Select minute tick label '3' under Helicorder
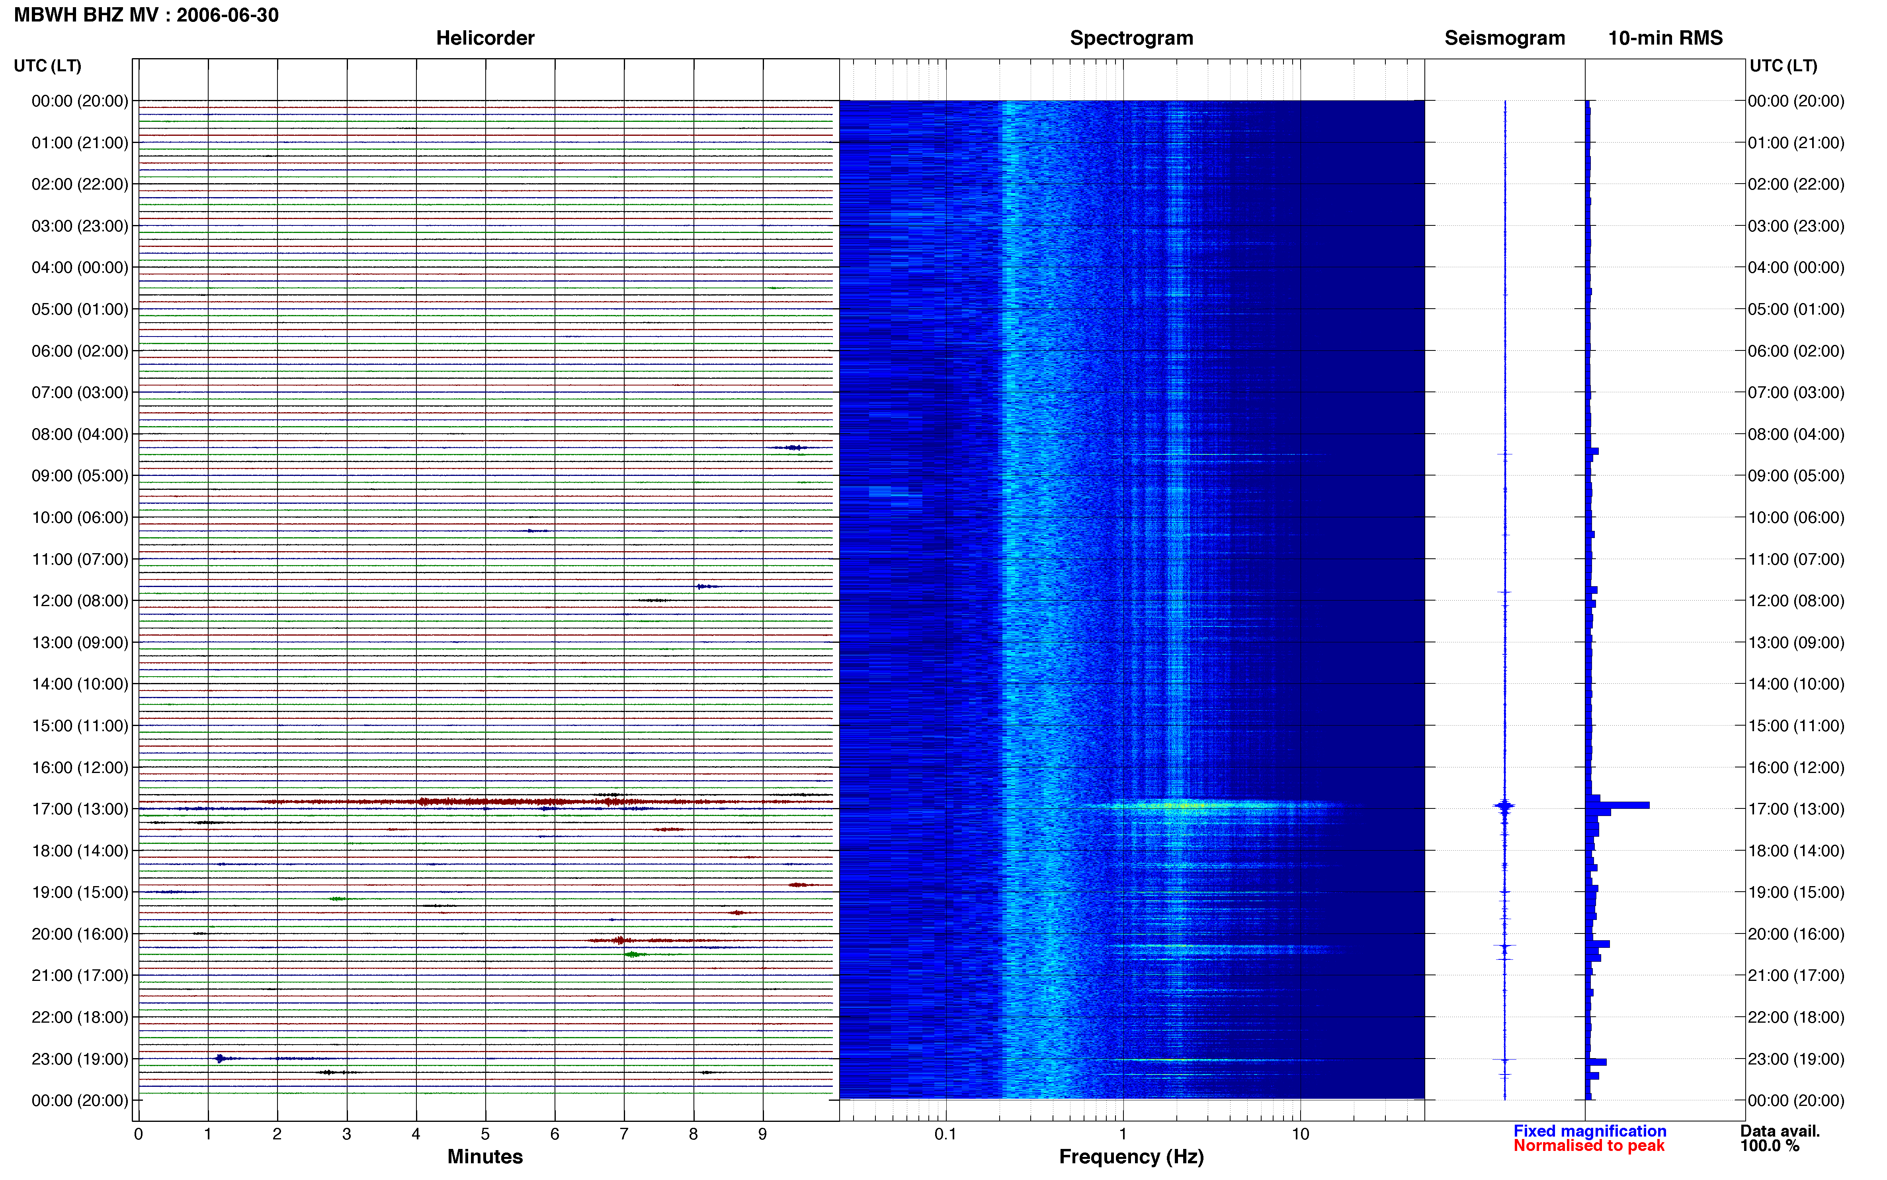1887x1180 pixels. (x=346, y=1135)
